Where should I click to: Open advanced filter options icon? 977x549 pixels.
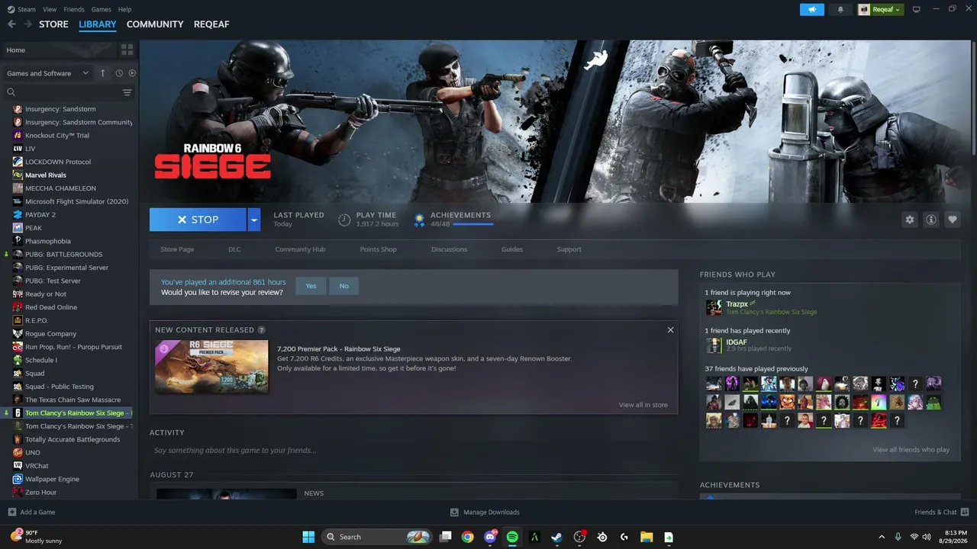tap(127, 92)
